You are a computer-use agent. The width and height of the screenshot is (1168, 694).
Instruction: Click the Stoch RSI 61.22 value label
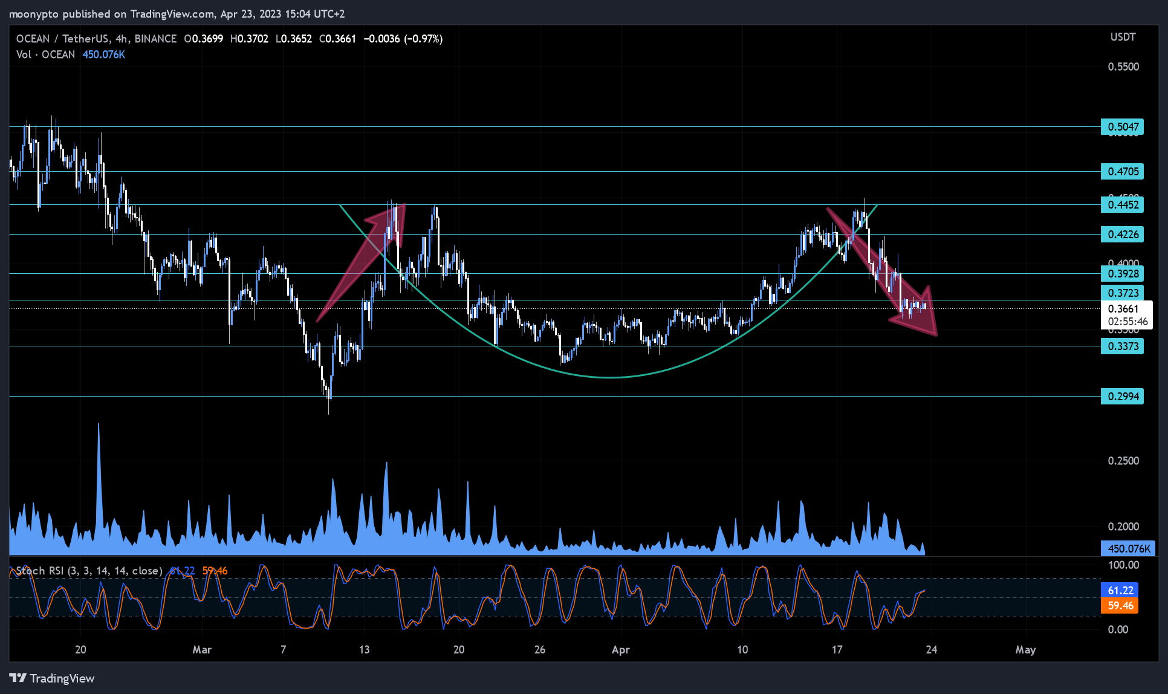(x=1120, y=591)
